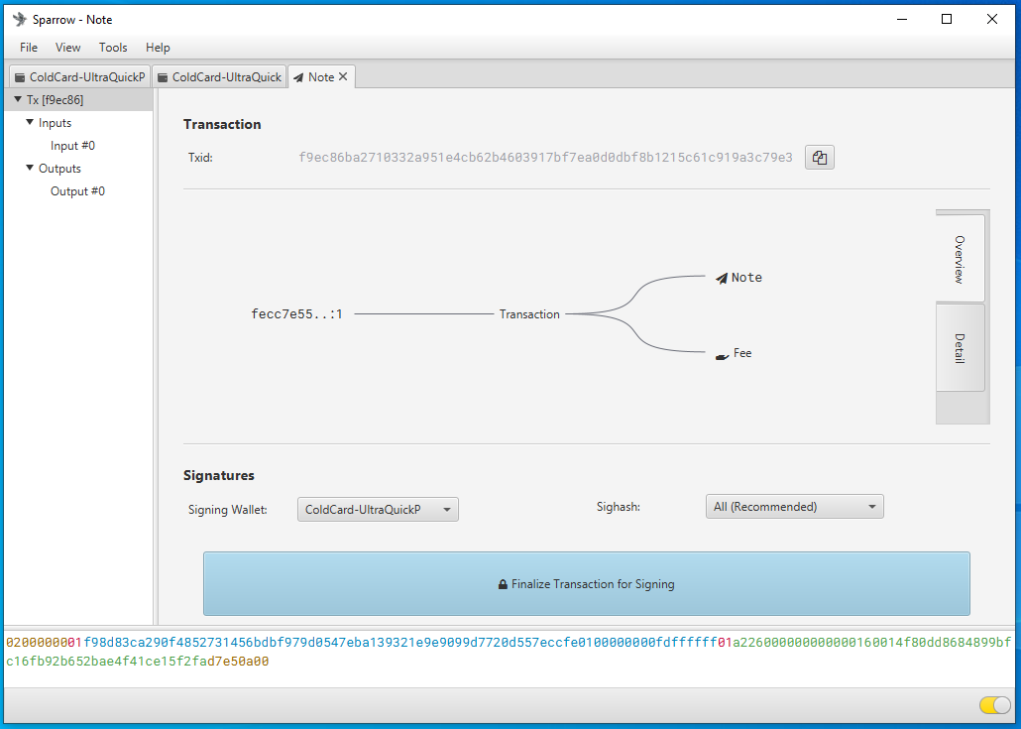Collapse the Inputs tree node
Image resolution: width=1021 pixels, height=729 pixels.
click(x=30, y=122)
